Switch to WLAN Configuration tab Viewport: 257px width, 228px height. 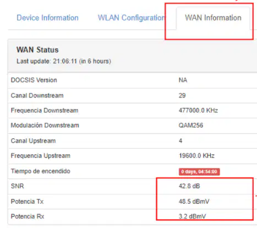point(132,18)
